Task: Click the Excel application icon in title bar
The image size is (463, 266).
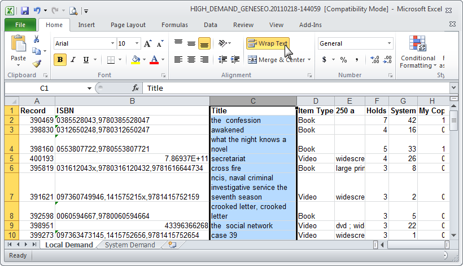Action: coord(10,11)
